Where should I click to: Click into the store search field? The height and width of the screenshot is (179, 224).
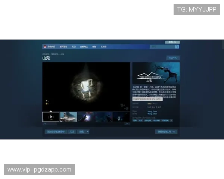[x=162, y=47]
